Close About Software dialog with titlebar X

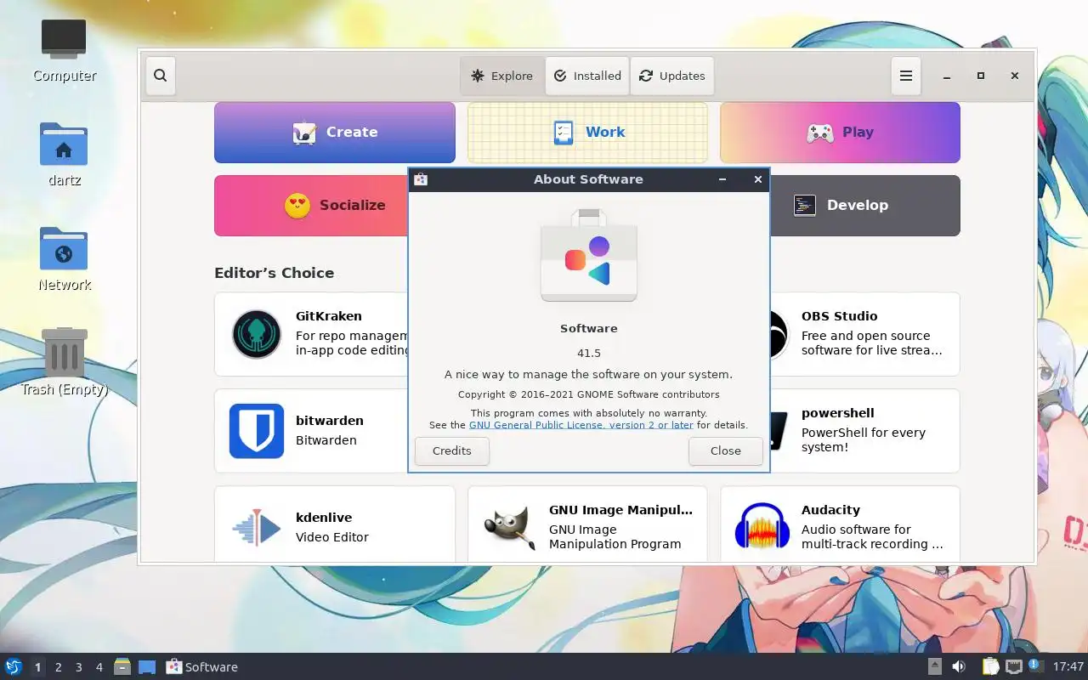(758, 179)
